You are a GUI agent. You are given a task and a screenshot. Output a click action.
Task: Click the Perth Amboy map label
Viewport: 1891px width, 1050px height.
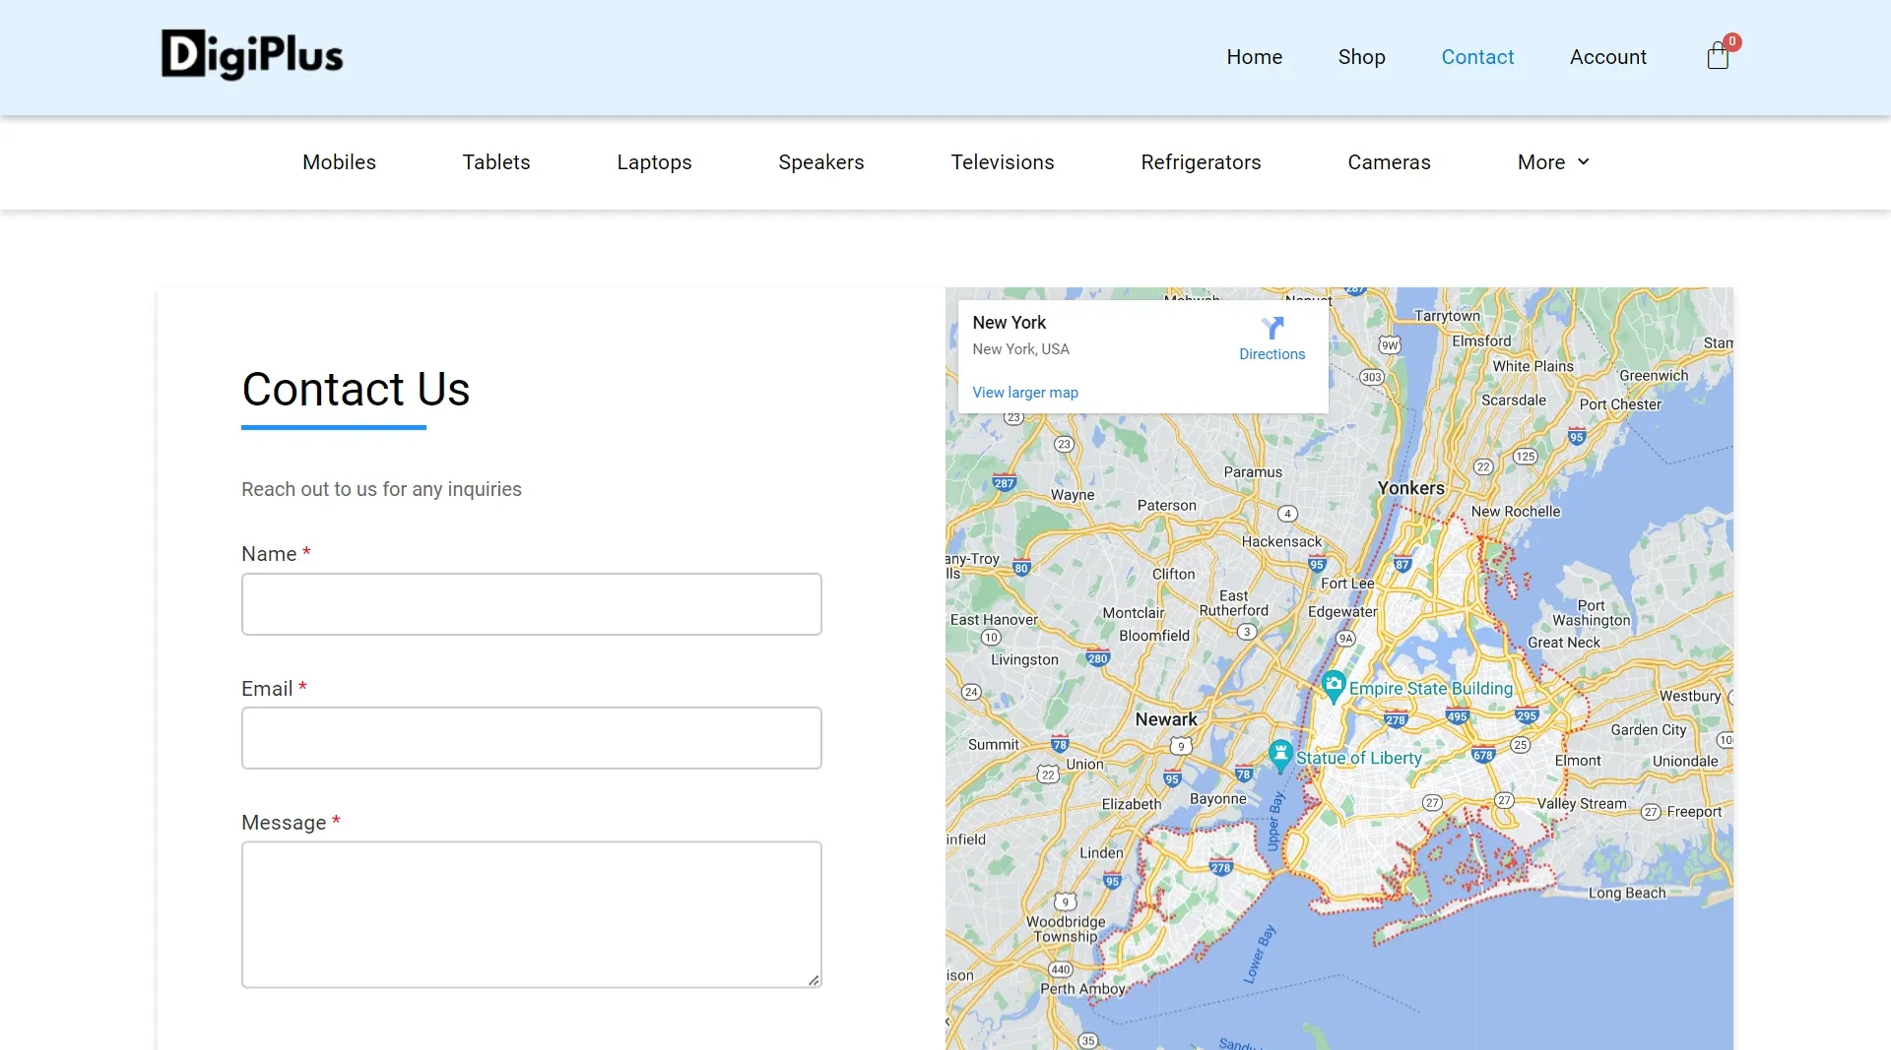(x=1082, y=989)
